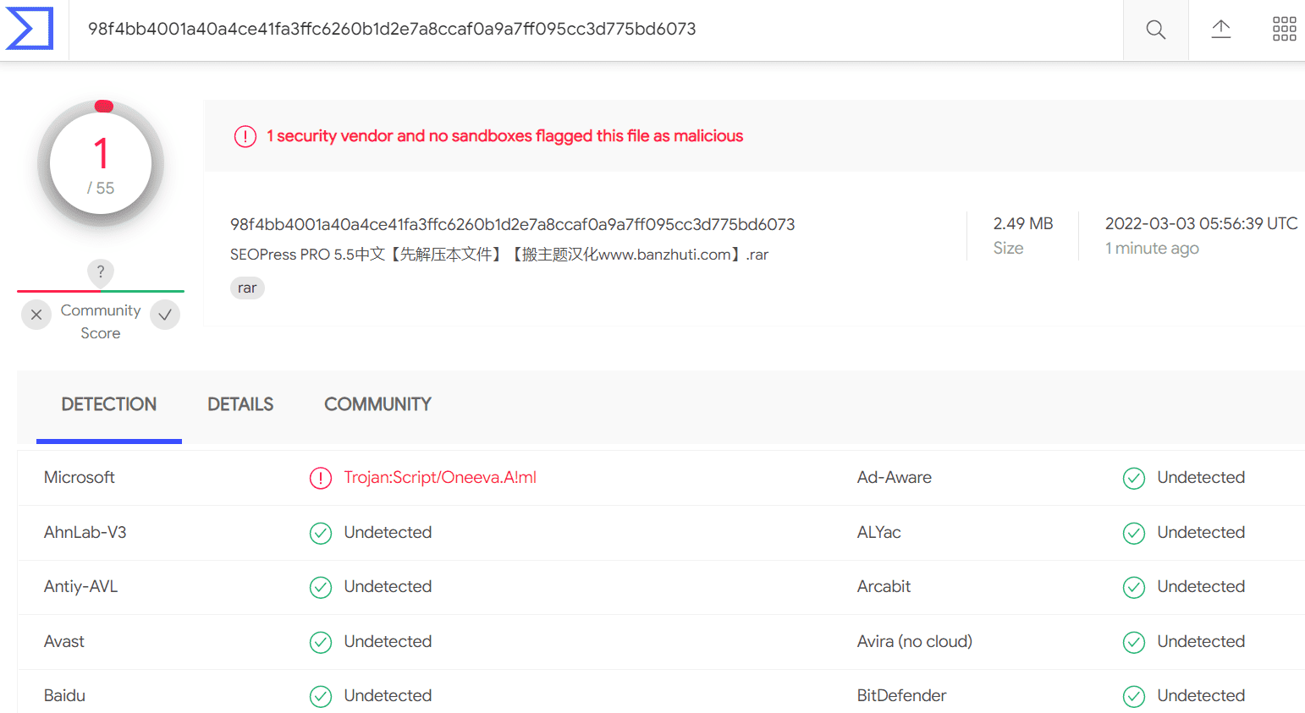Screen dimensions: 1305x713
Task: Click the hash search input field
Action: pos(596,30)
